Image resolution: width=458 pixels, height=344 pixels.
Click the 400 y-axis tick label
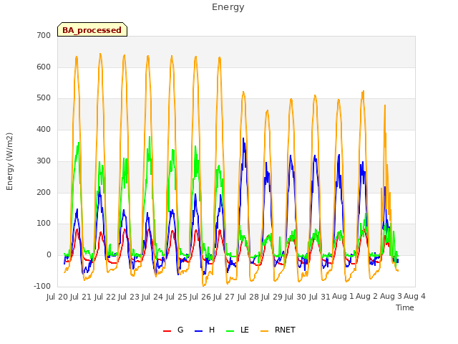click(44, 129)
